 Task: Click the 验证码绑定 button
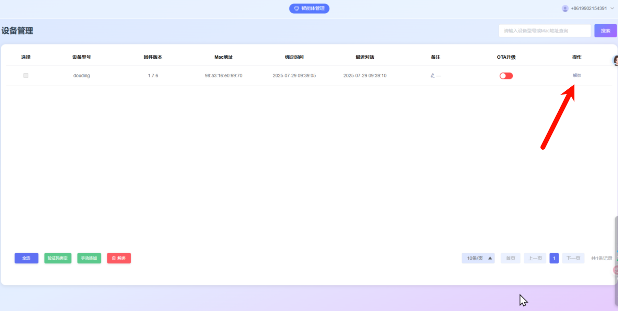click(x=58, y=258)
